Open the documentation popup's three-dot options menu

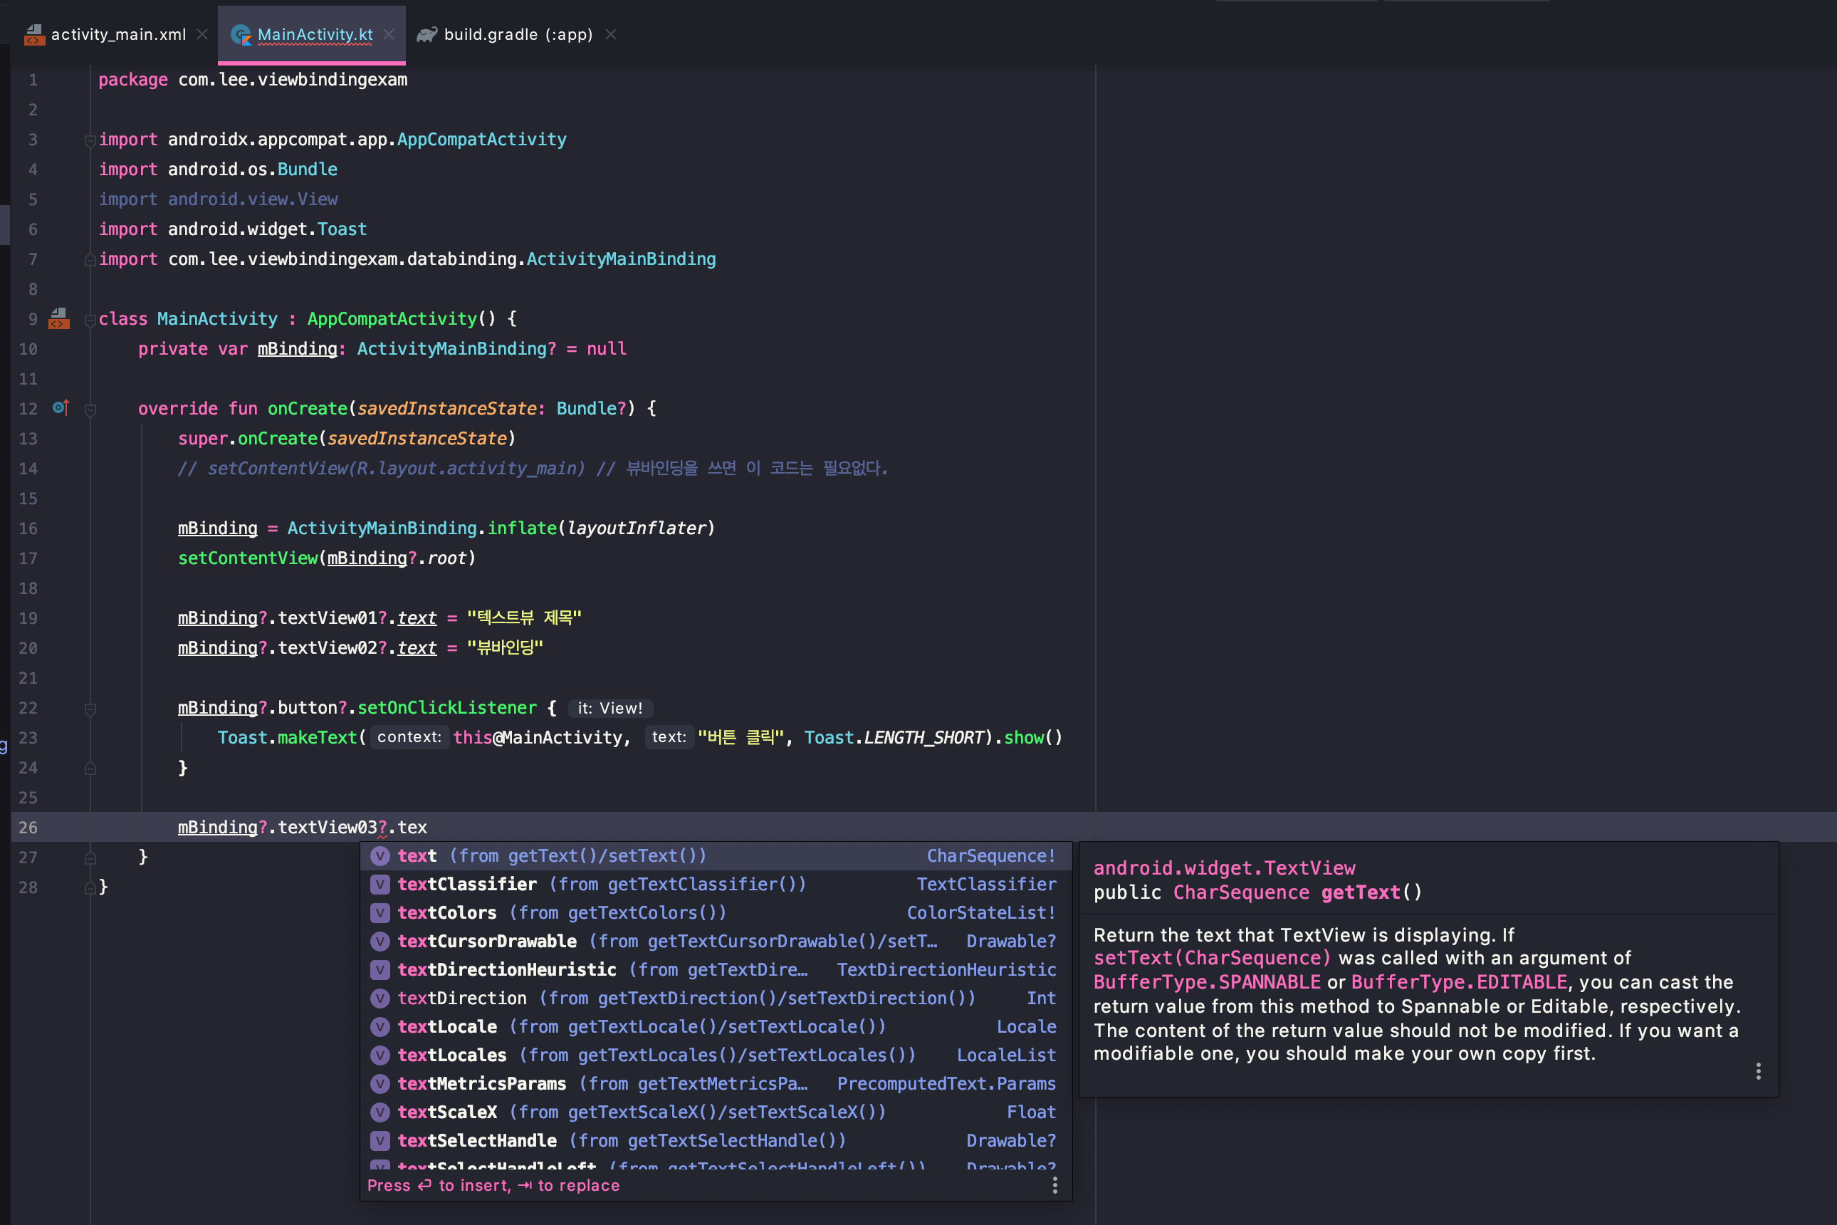point(1757,1071)
